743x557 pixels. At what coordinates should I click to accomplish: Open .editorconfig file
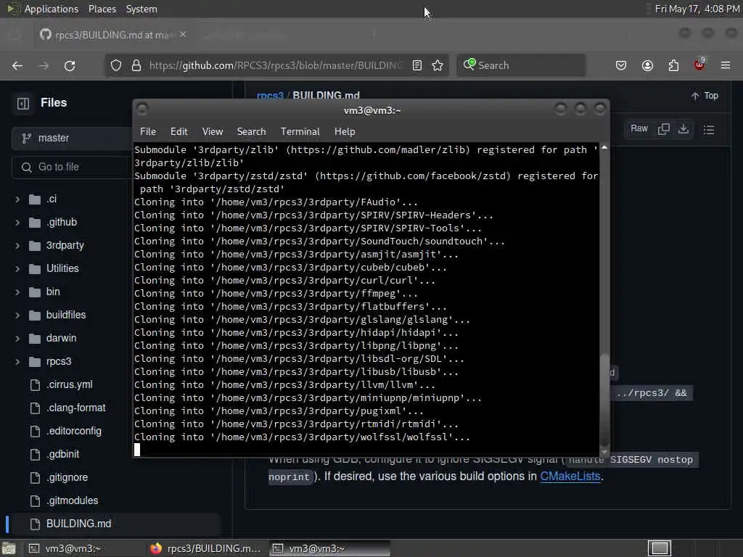click(73, 431)
